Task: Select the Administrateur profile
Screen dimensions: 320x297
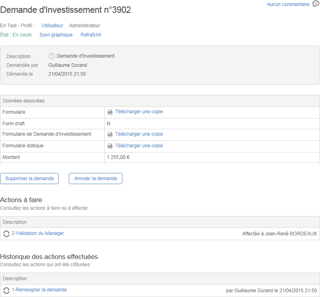Action: 84,26
